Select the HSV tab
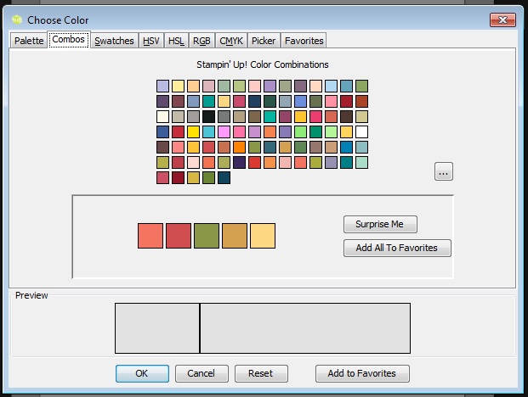528x397 pixels. coord(151,41)
